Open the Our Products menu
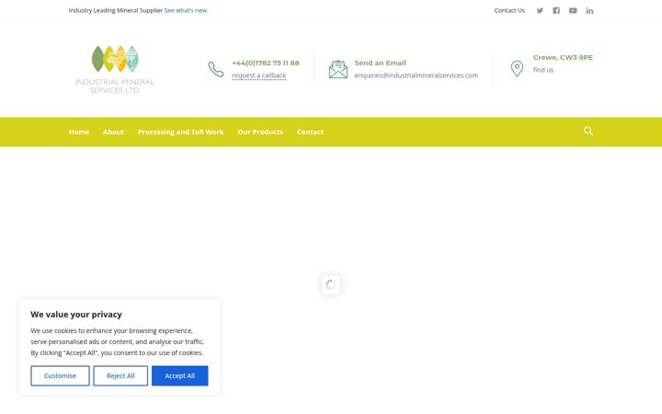662x414 pixels. pos(260,132)
